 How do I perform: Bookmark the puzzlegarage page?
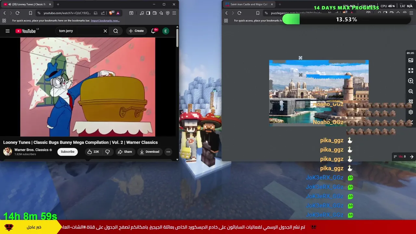(258, 13)
